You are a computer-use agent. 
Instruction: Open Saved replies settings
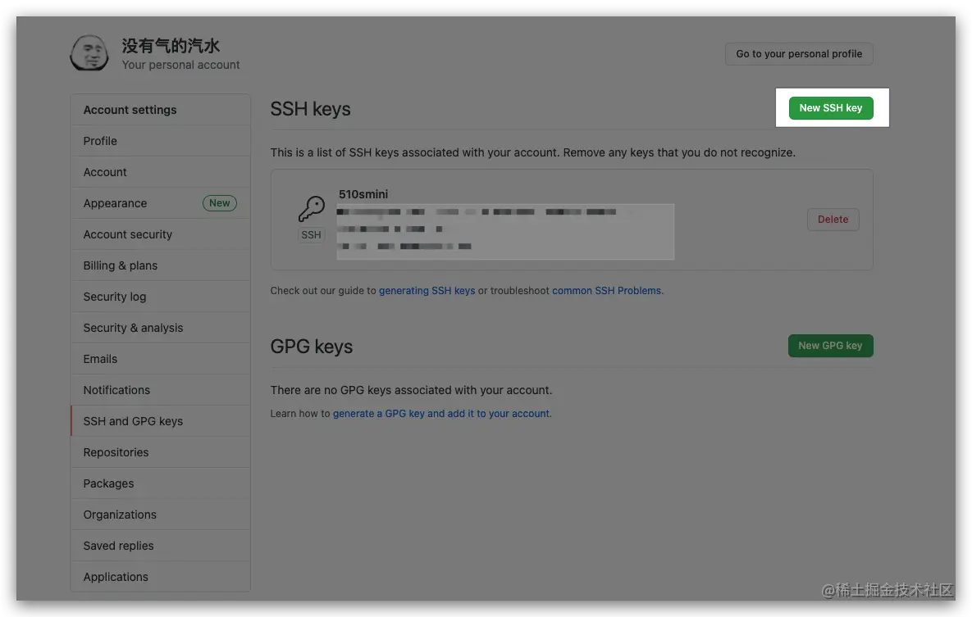(x=161, y=546)
